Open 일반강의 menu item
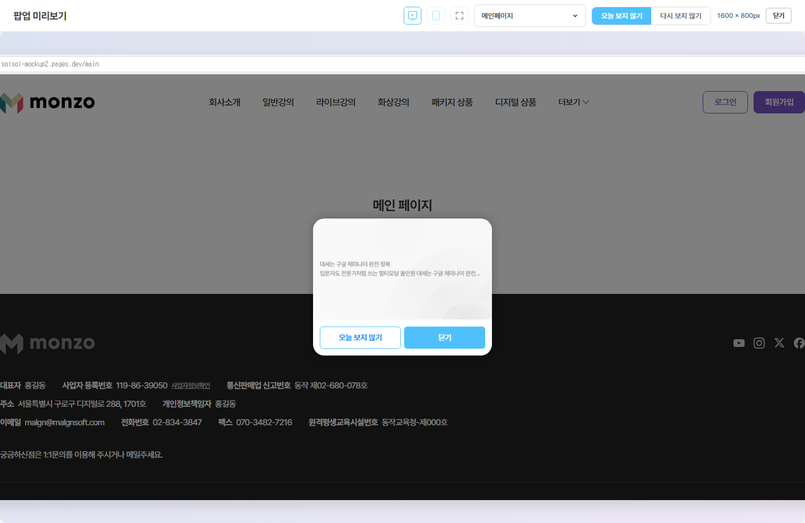805x523 pixels. (278, 102)
